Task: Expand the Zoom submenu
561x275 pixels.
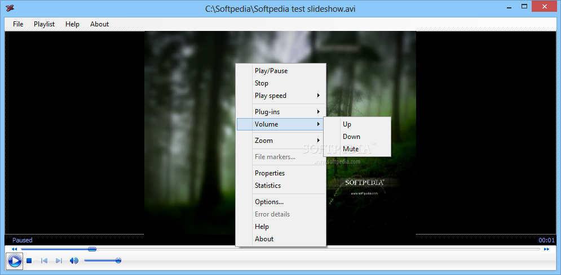Action: pos(281,140)
